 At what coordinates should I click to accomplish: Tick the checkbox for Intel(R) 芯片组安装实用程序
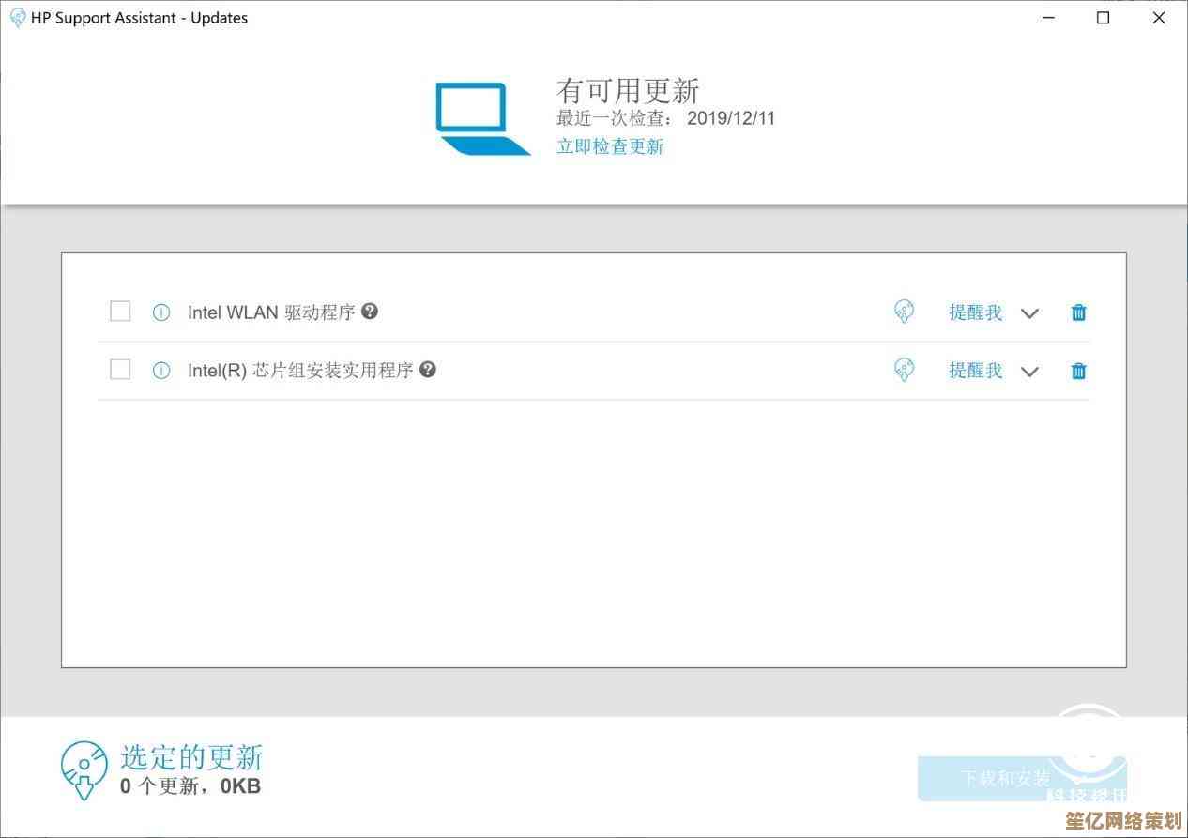click(120, 370)
